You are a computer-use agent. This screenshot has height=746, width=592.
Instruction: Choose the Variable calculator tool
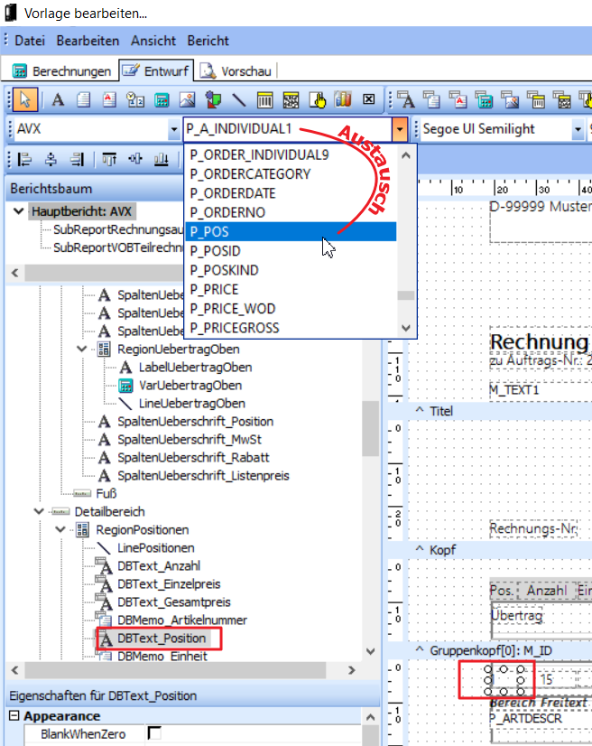tap(162, 100)
